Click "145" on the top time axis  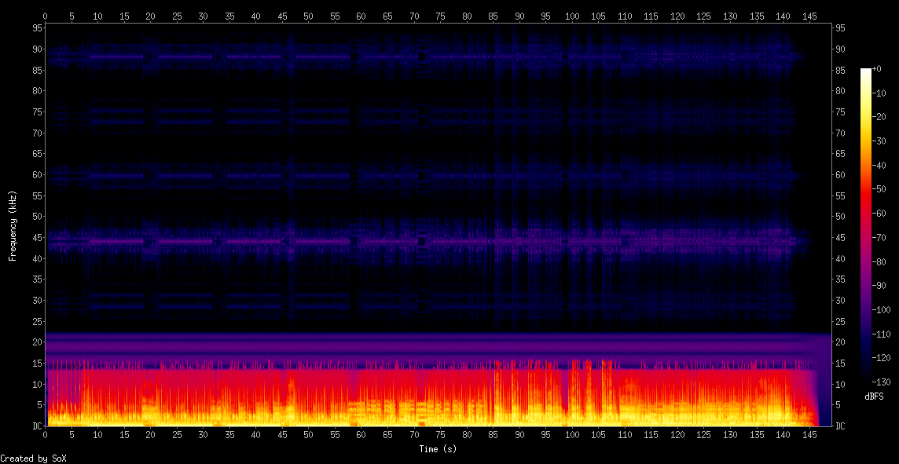pyautogui.click(x=809, y=16)
